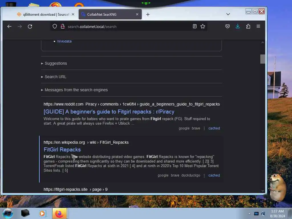
Task: Open a new tab with plus
Action: (x=148, y=14)
